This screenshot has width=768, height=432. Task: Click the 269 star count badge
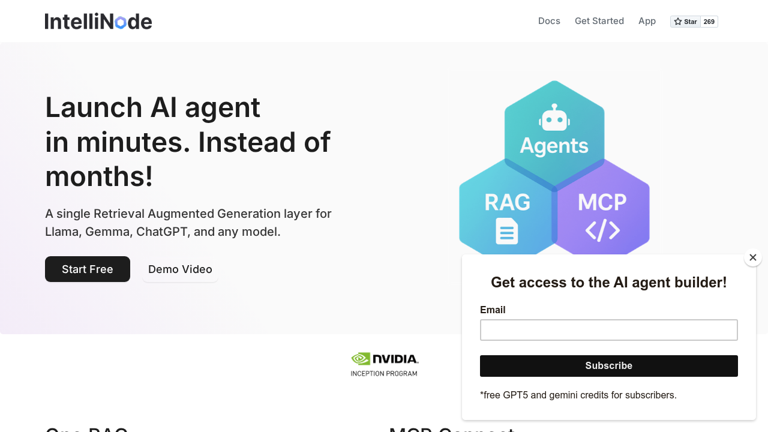709,22
